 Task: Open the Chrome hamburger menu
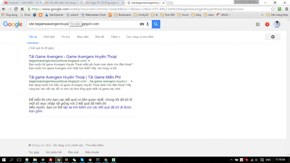click(x=287, y=9)
